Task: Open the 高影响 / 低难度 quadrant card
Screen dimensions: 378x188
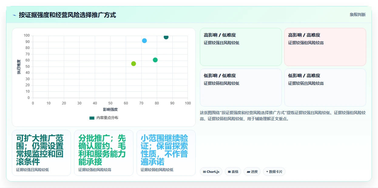Action: 241,47
